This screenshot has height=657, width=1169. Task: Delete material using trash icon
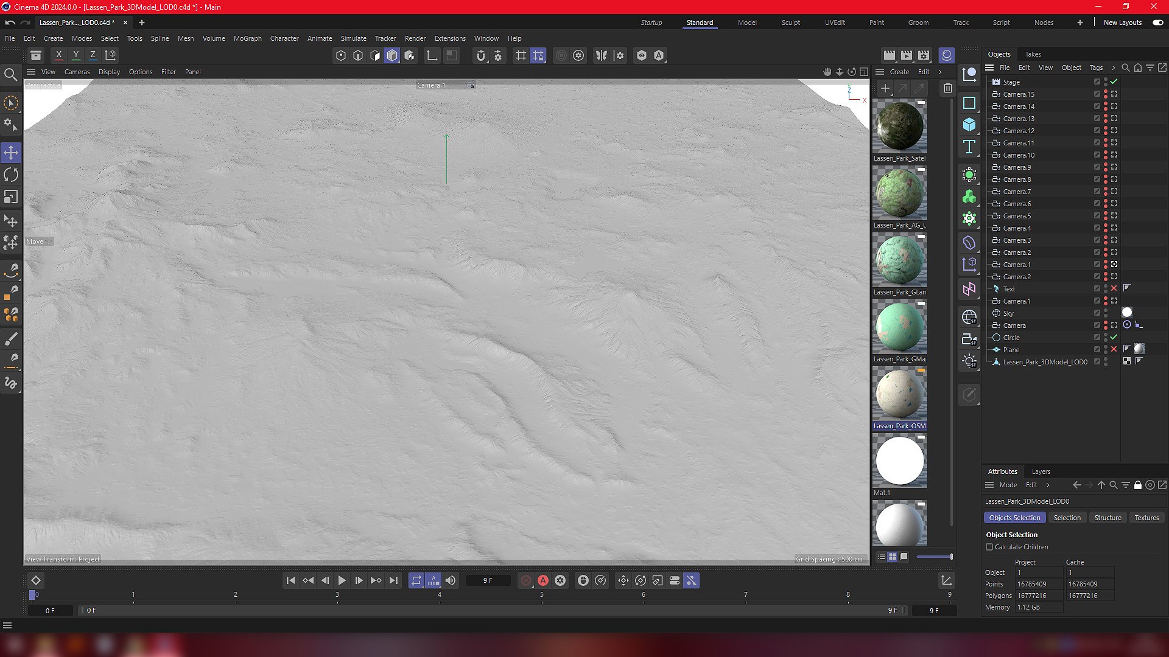pyautogui.click(x=948, y=88)
